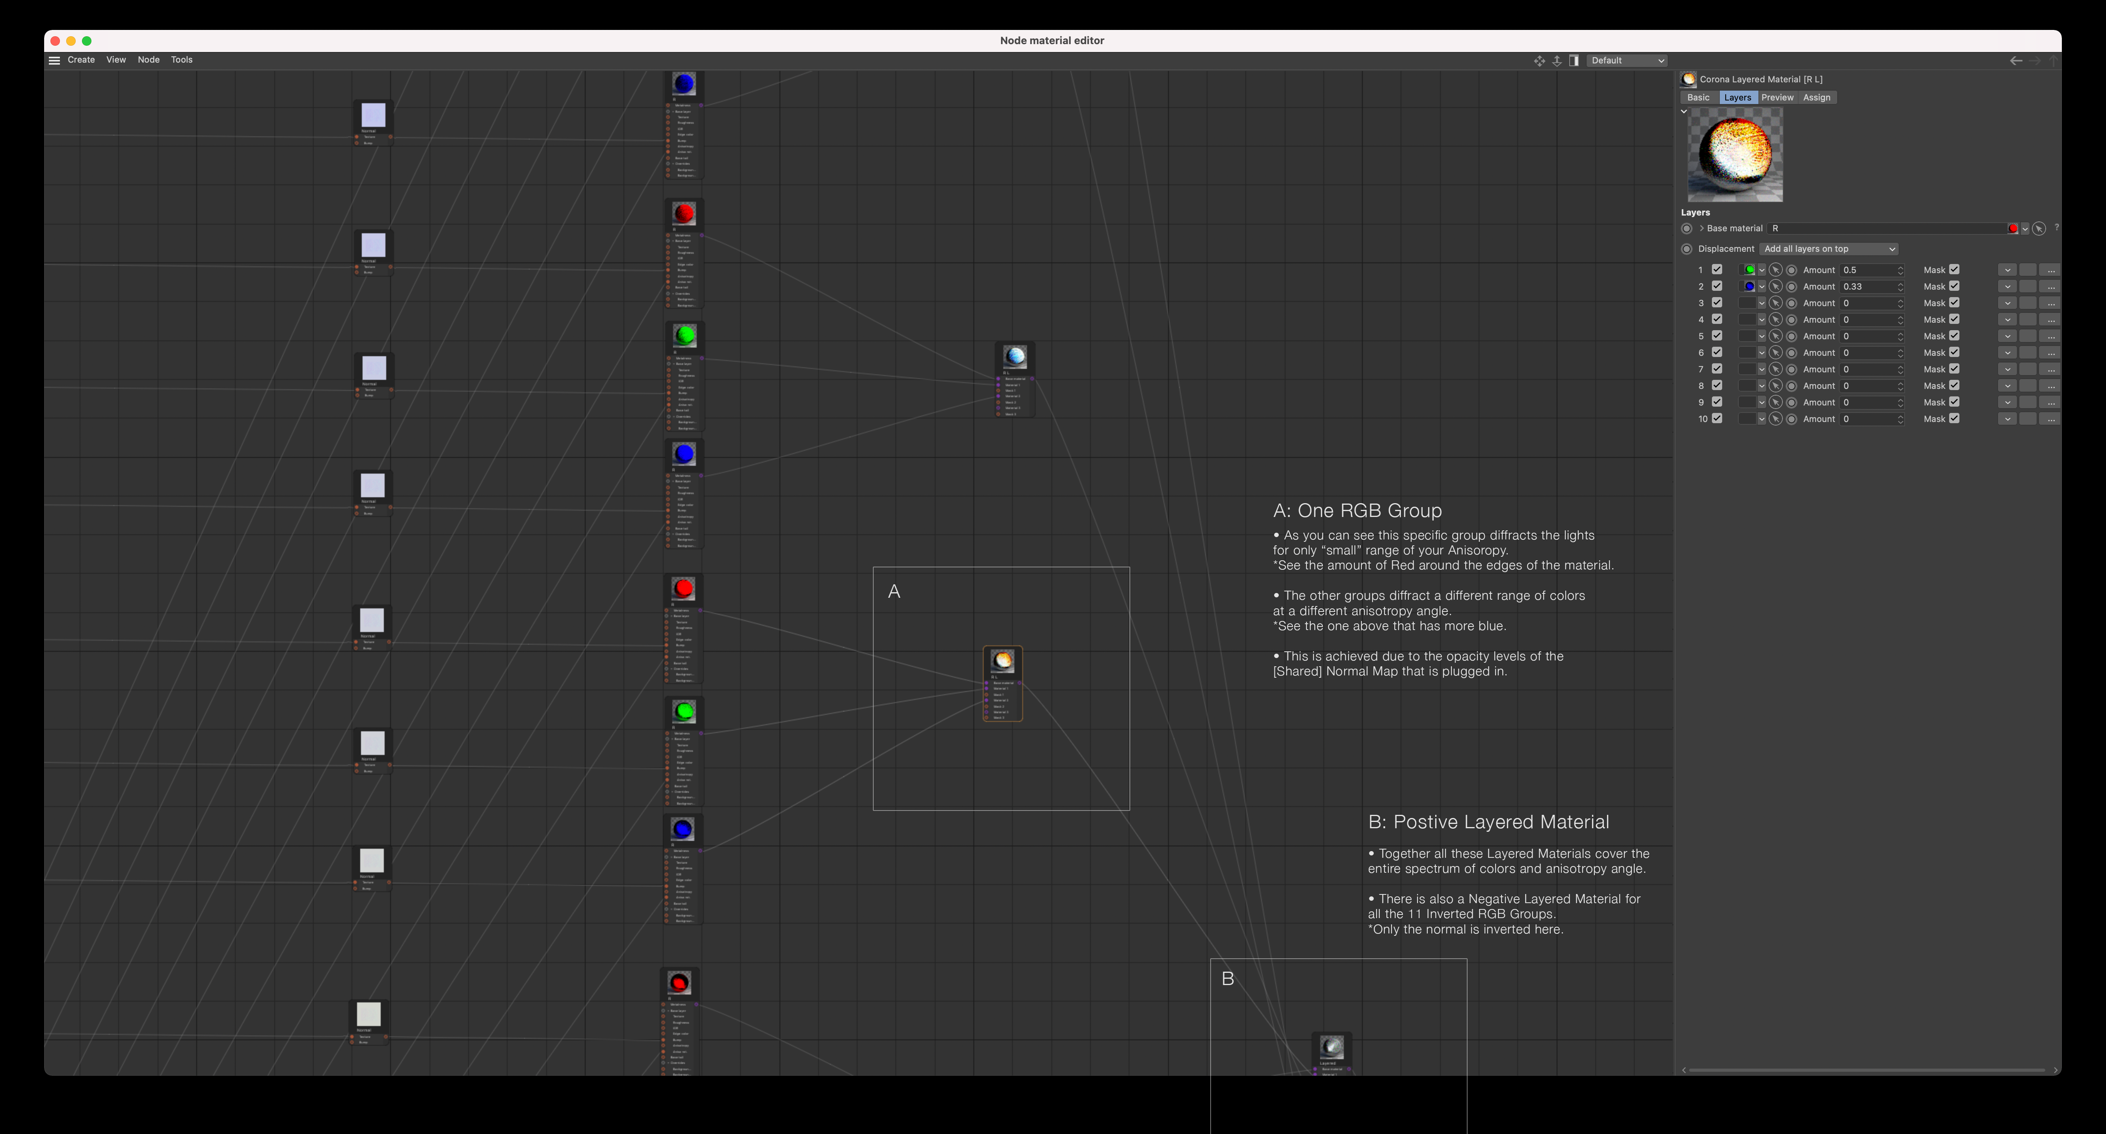Uncheck the Mask checkbox on layer 9
Viewport: 2106px width, 1134px height.
coord(1954,402)
